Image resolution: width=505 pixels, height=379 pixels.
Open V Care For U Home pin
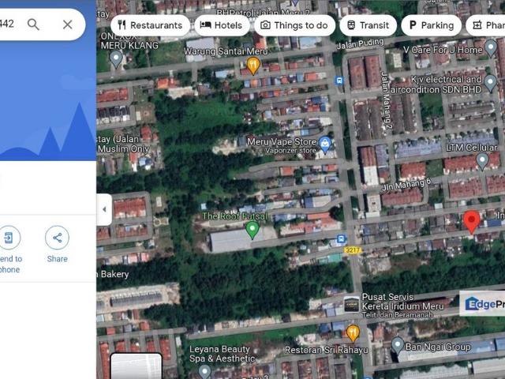[491, 48]
